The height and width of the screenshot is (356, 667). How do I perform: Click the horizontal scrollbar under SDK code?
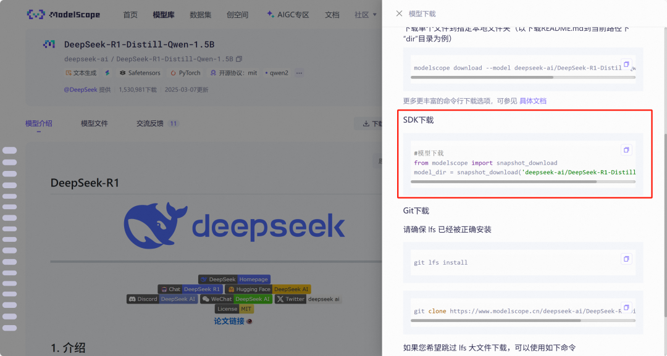tap(504, 181)
